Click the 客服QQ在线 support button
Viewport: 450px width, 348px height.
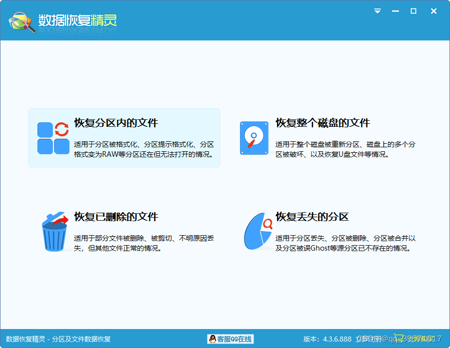click(230, 339)
